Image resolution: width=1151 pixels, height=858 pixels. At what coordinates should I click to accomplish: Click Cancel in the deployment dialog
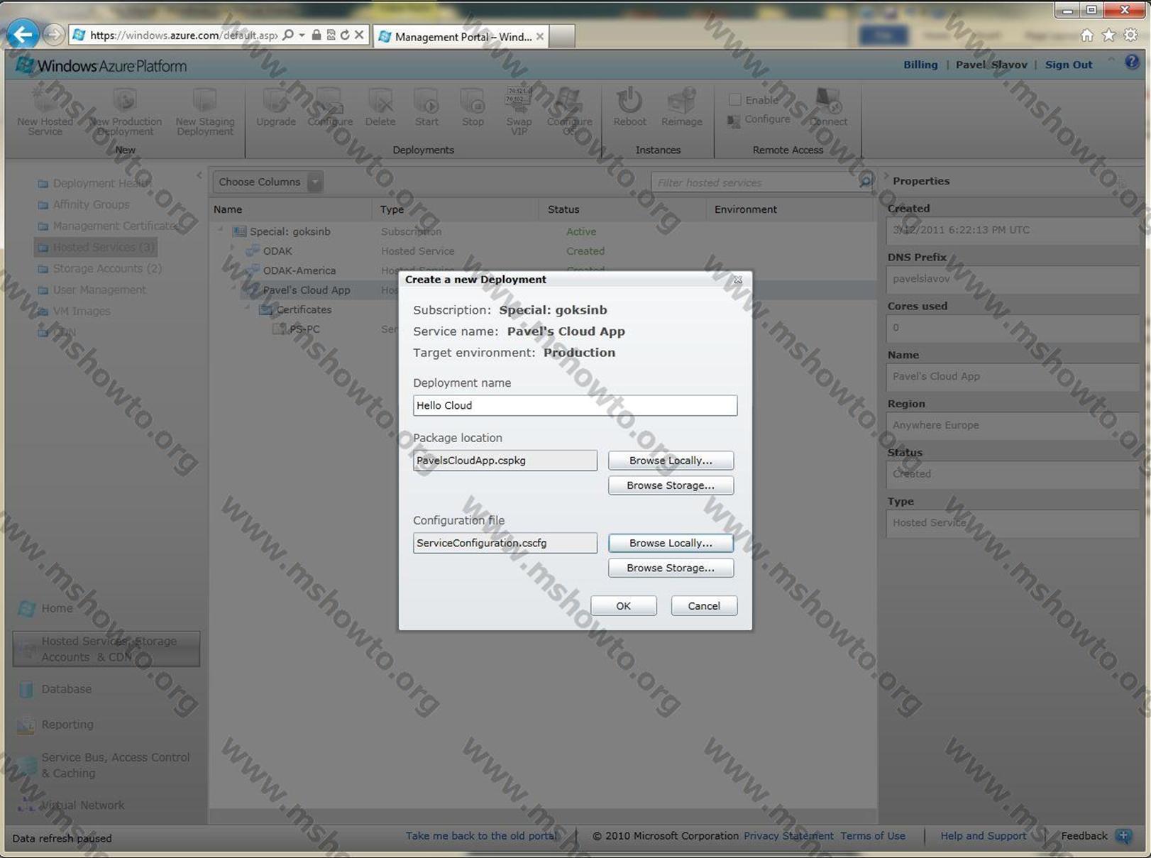click(x=704, y=605)
